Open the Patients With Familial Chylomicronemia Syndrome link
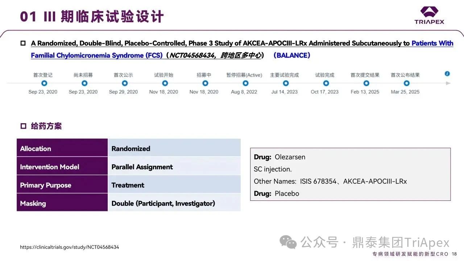 click(242, 49)
